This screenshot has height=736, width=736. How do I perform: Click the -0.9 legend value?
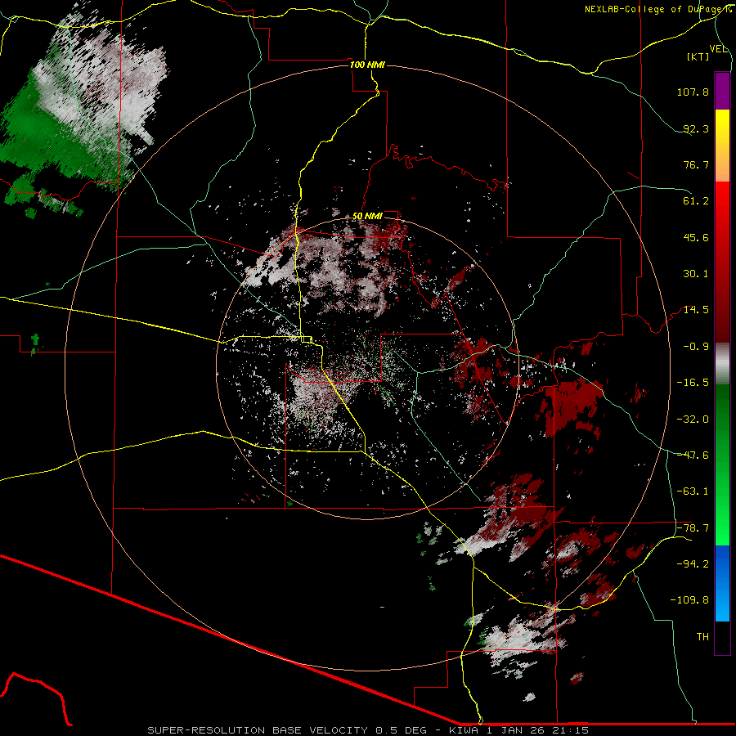click(696, 347)
